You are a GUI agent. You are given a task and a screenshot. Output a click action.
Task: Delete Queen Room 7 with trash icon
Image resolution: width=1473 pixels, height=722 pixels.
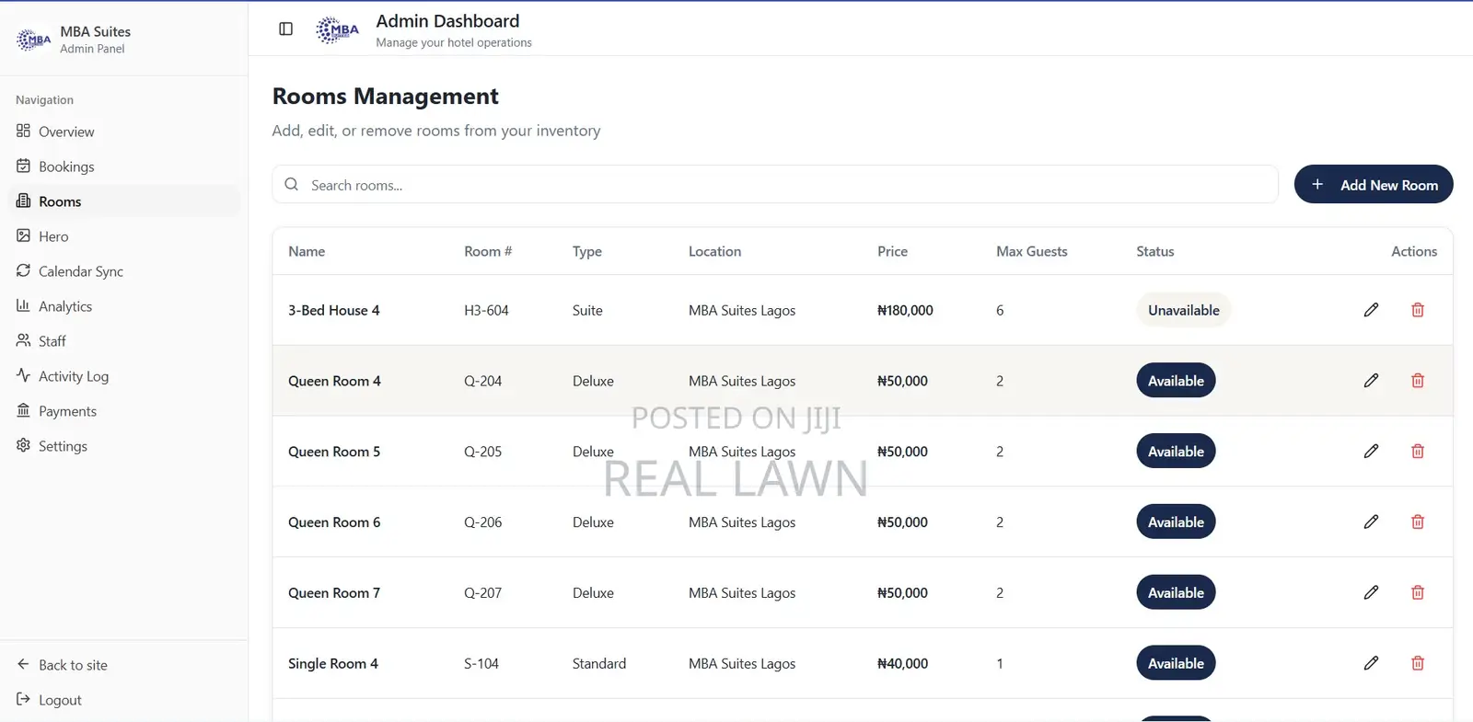[x=1418, y=593]
